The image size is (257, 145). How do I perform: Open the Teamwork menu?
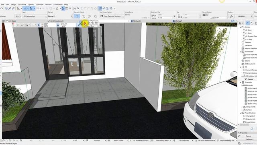39,4
